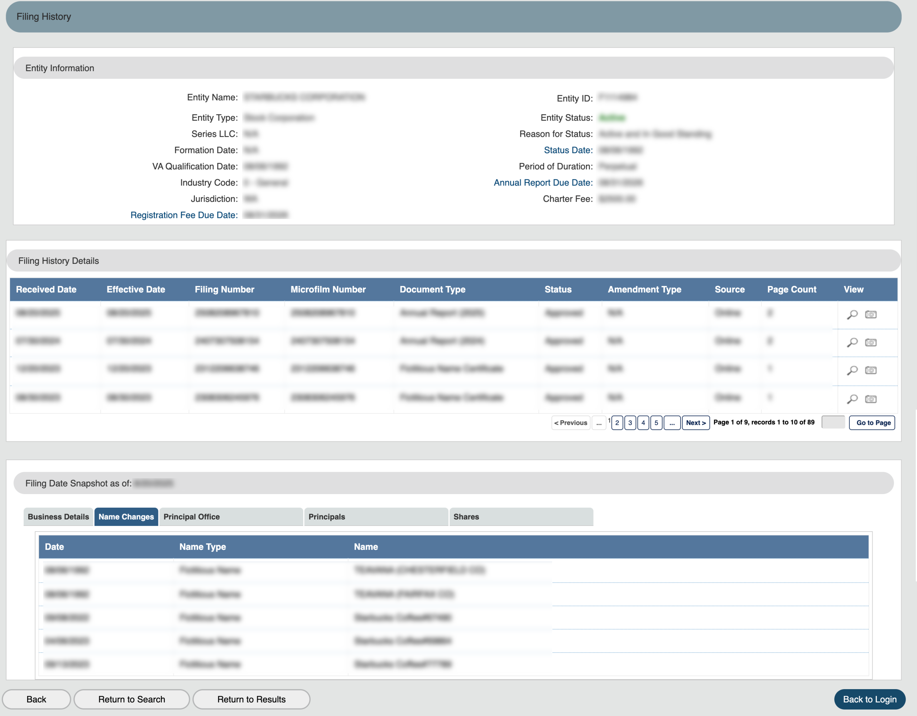Click the Microfilm Number column header
This screenshot has width=917, height=716.
click(x=328, y=289)
